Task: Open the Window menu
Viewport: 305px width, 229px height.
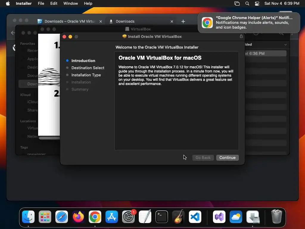Action: coord(71,3)
